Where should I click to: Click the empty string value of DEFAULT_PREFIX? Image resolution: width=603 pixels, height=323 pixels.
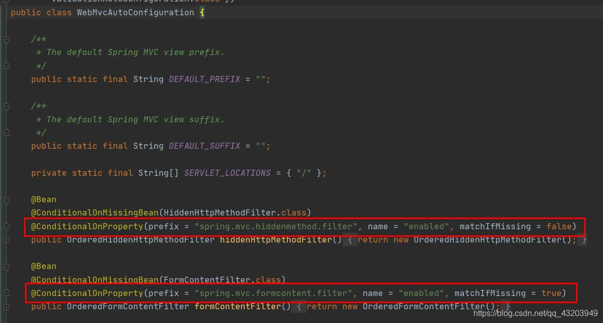click(260, 79)
